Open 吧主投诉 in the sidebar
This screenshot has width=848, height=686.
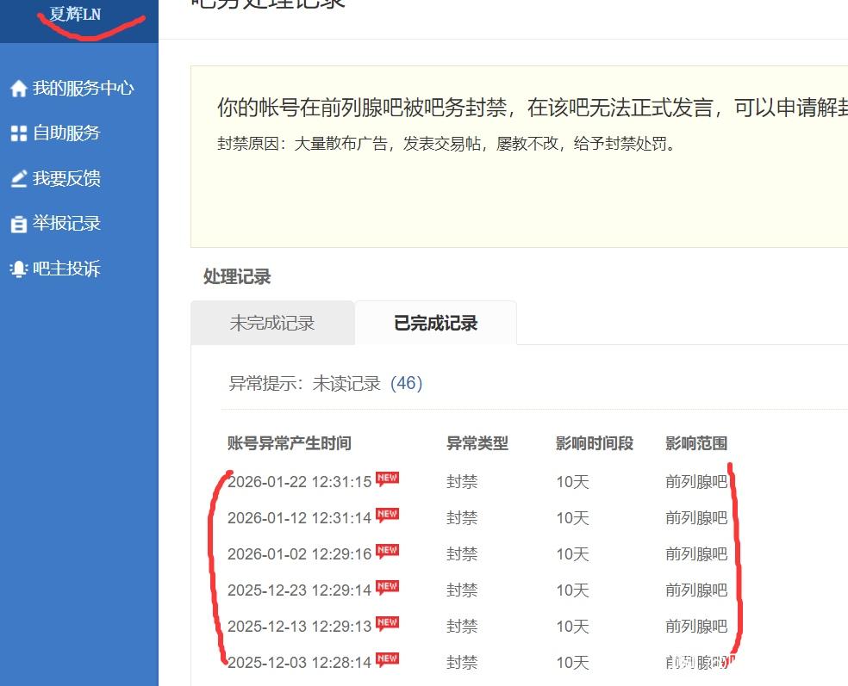pyautogui.click(x=66, y=269)
